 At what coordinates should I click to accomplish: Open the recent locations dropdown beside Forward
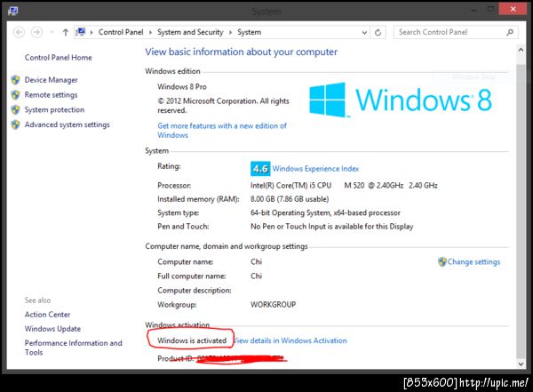52,32
